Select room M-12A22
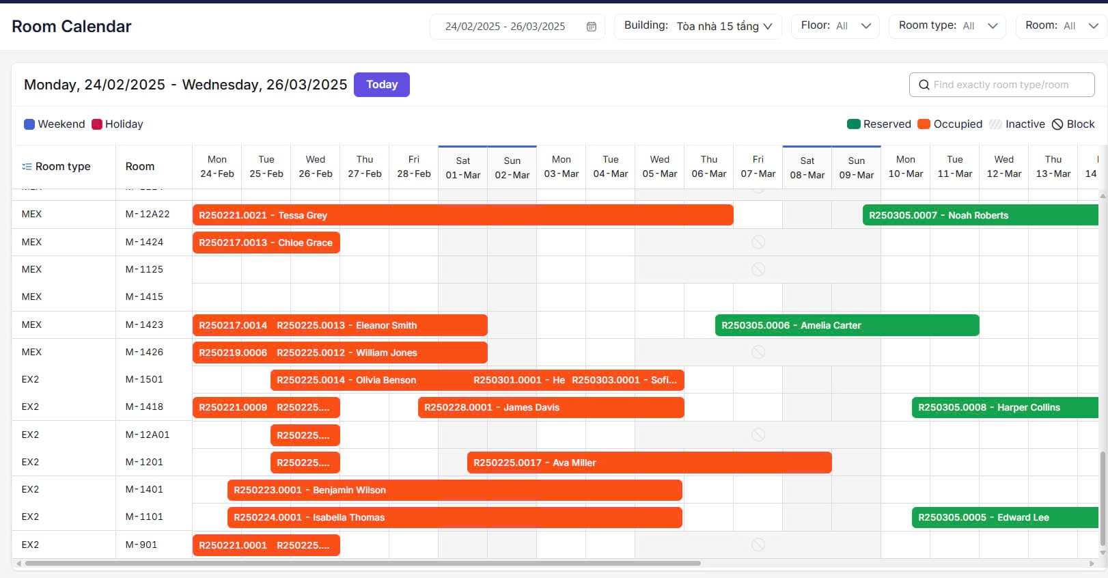The image size is (1108, 578). point(148,214)
